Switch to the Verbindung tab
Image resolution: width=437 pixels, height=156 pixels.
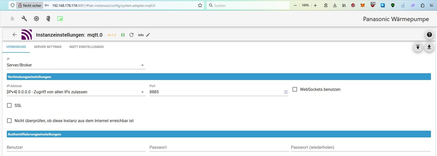(16, 47)
